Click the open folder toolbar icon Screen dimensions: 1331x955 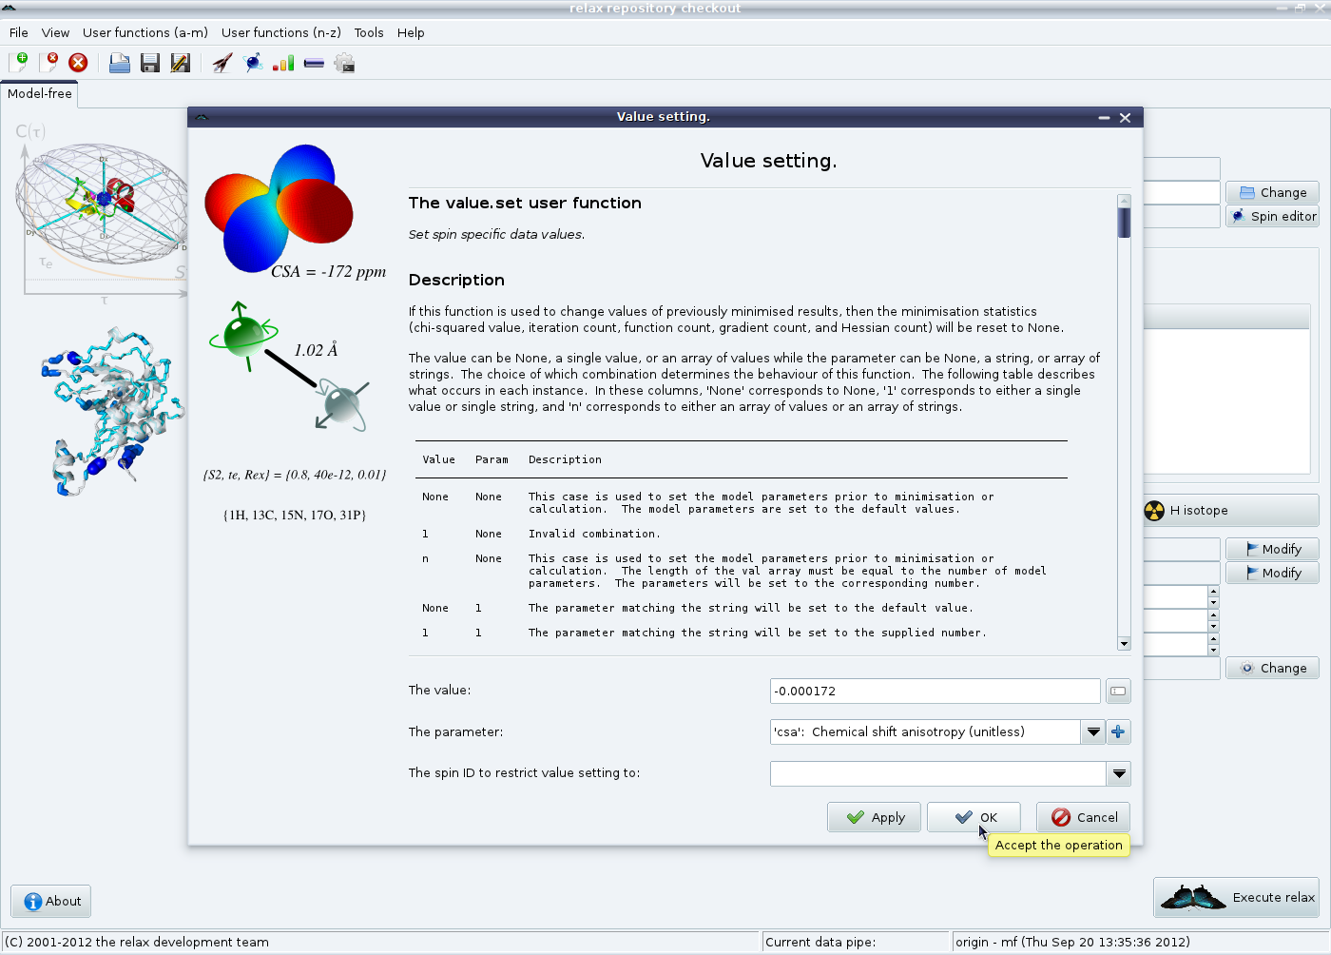pos(119,63)
